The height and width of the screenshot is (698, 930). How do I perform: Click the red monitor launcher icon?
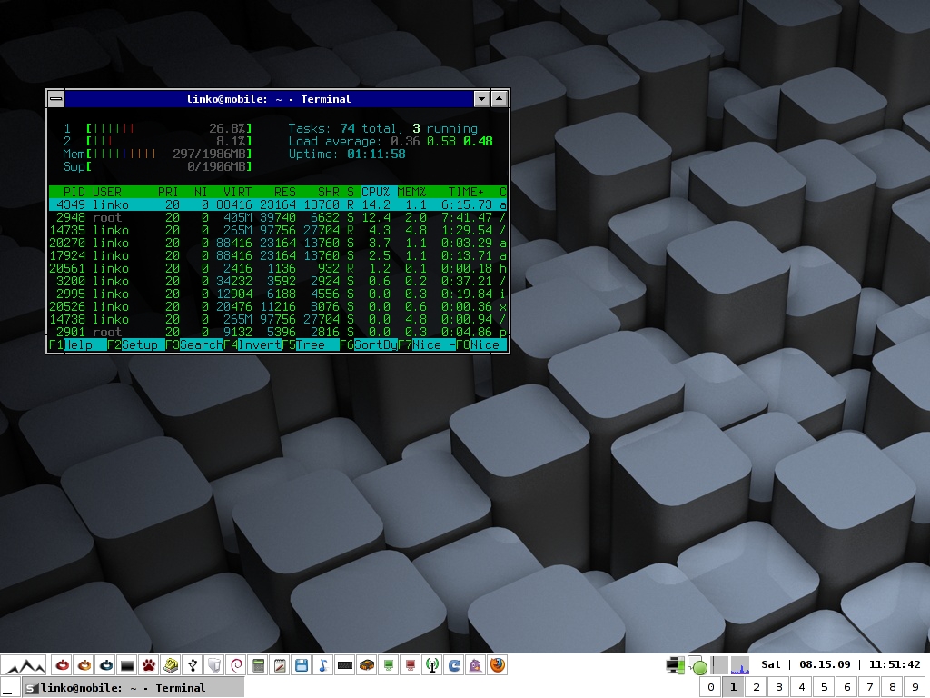click(x=410, y=665)
